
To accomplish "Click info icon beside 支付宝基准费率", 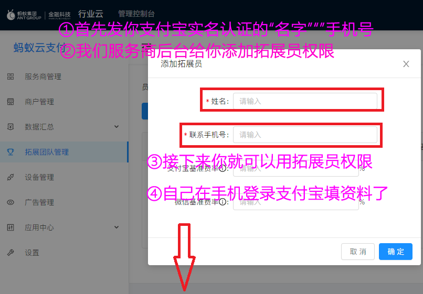I will [x=223, y=169].
